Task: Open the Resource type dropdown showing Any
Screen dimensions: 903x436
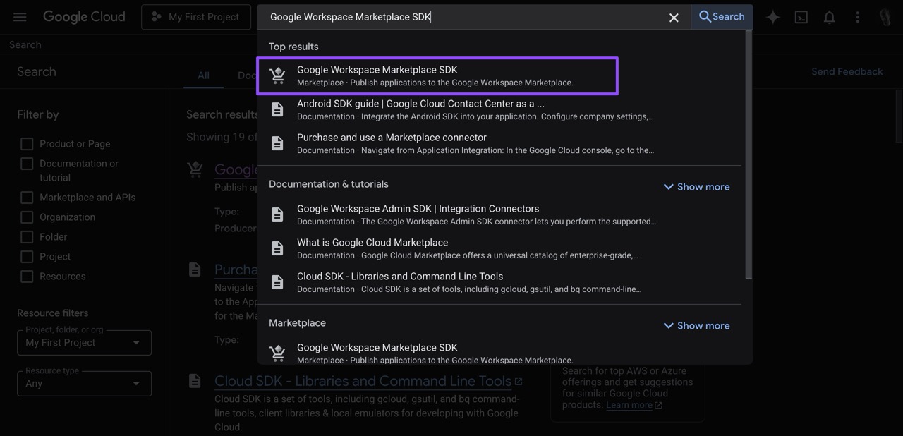Action: [x=84, y=383]
